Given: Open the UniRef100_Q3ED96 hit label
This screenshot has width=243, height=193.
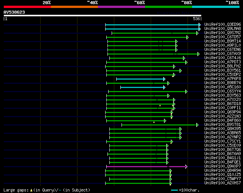Looking at the screenshot, I should pyautogui.click(x=222, y=24).
